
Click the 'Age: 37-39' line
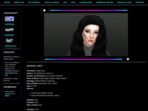click(31, 86)
